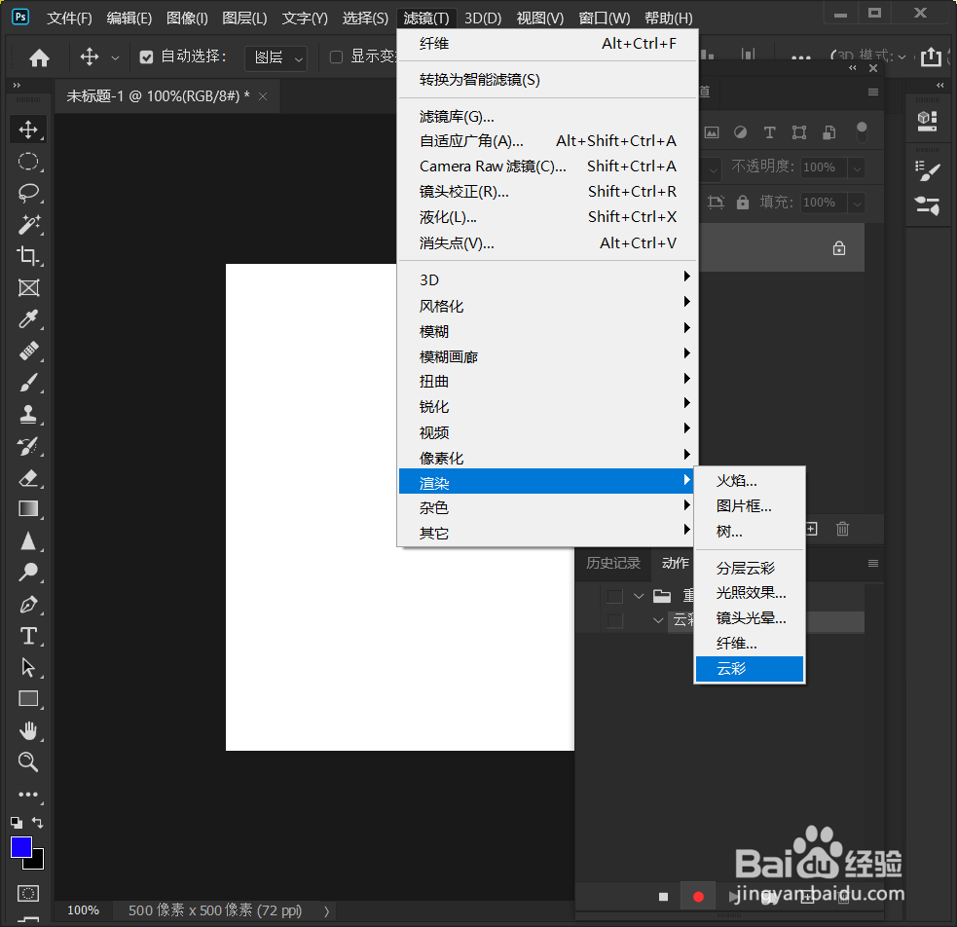957x927 pixels.
Task: Switch to the 历史记录 tab
Action: click(613, 563)
